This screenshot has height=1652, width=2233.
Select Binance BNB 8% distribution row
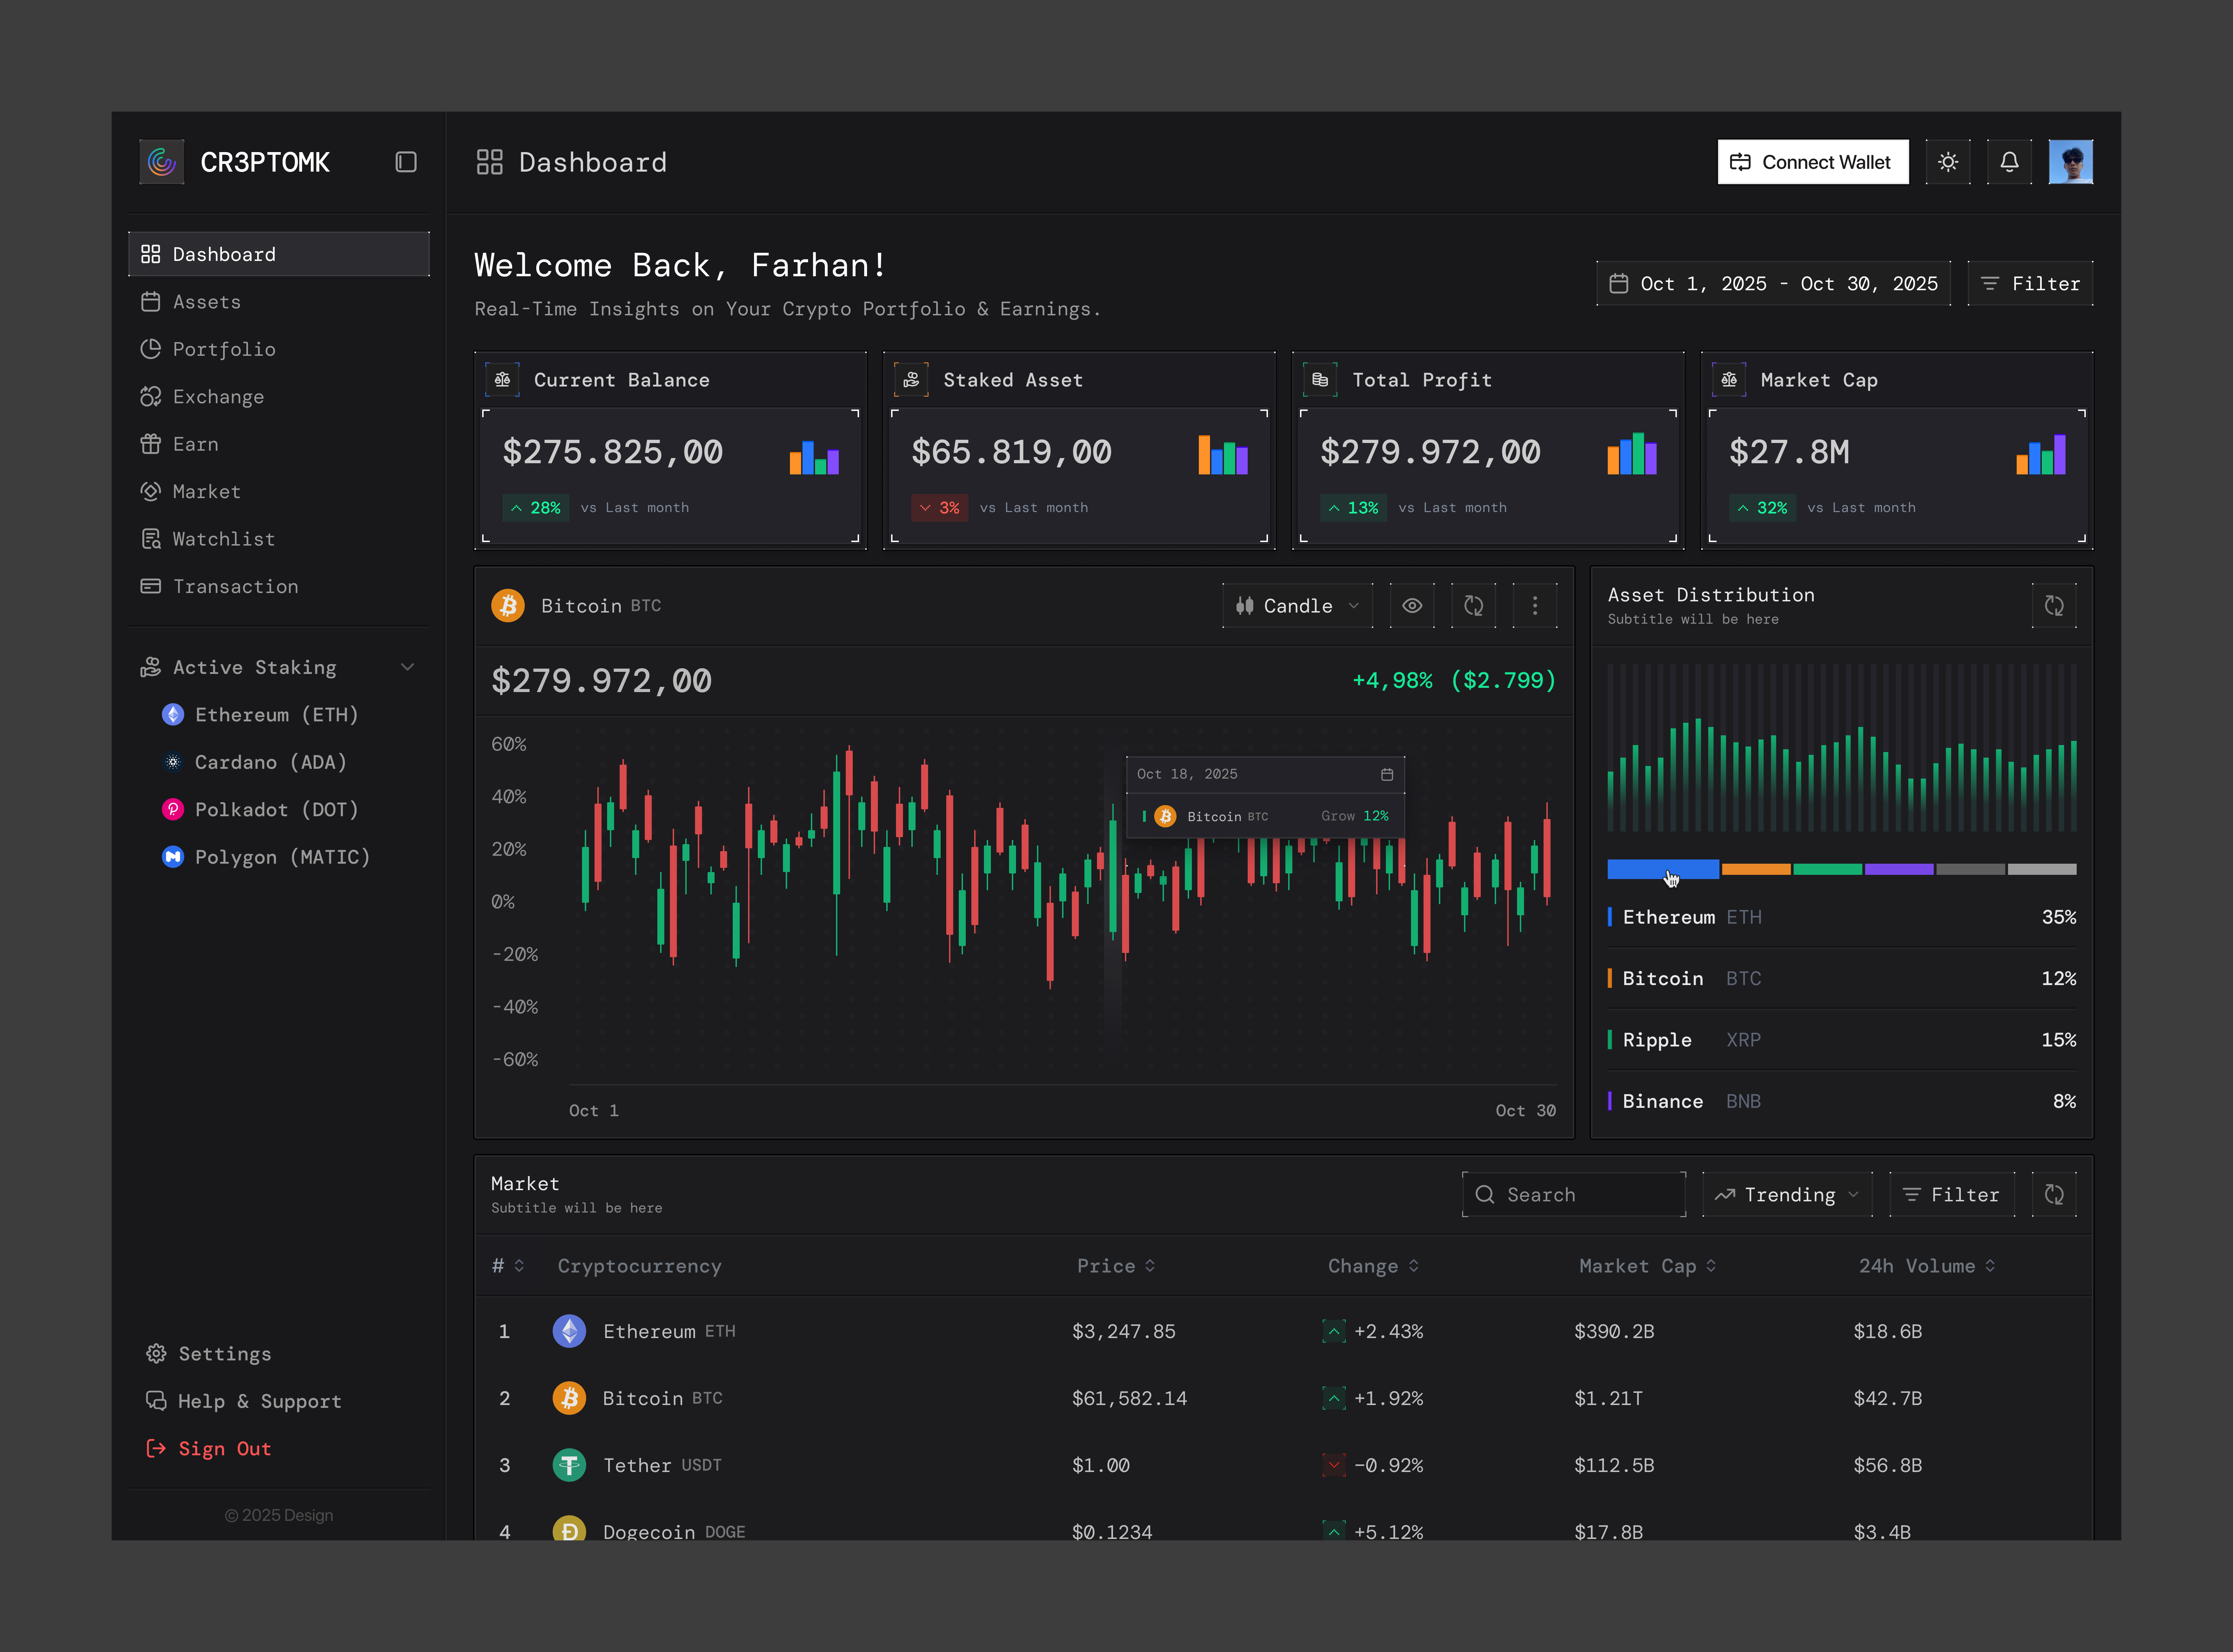click(x=1842, y=1101)
